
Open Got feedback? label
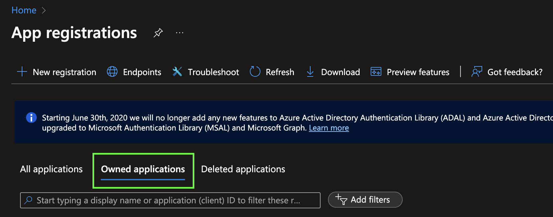tap(515, 72)
